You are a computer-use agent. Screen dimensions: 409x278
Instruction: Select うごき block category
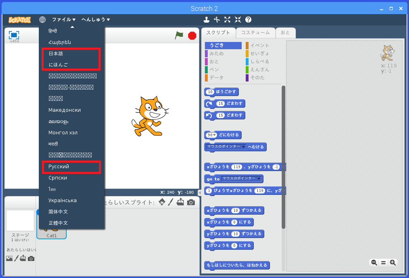point(223,45)
